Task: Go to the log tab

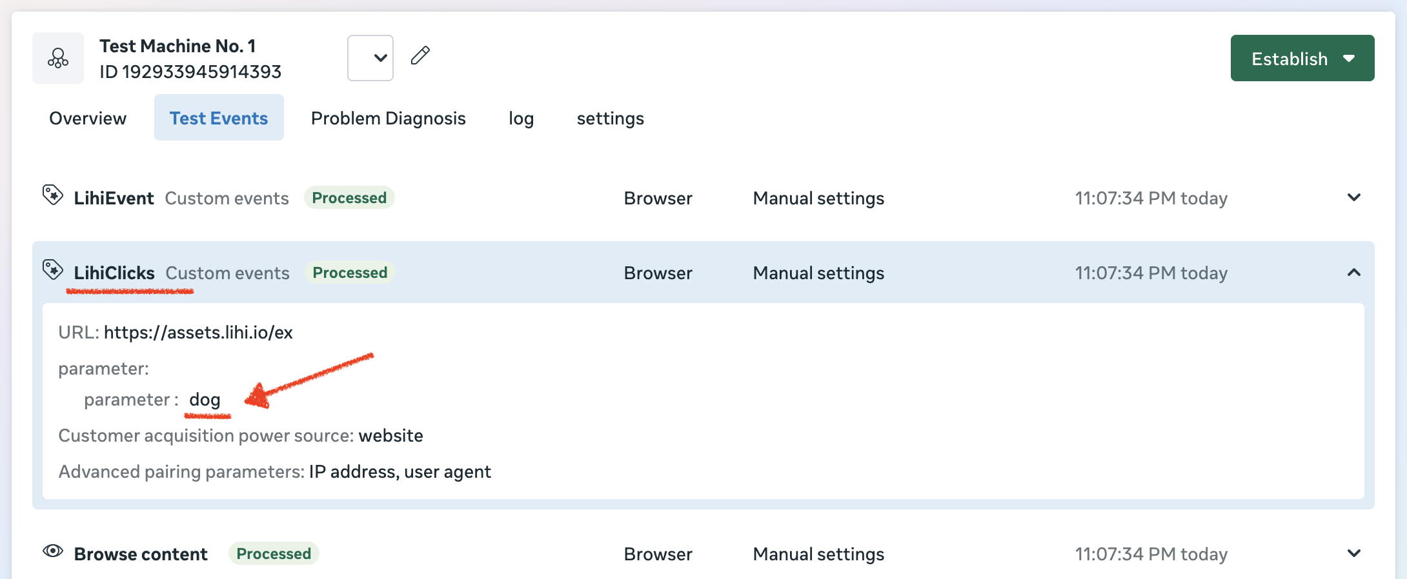Action: pos(521,119)
